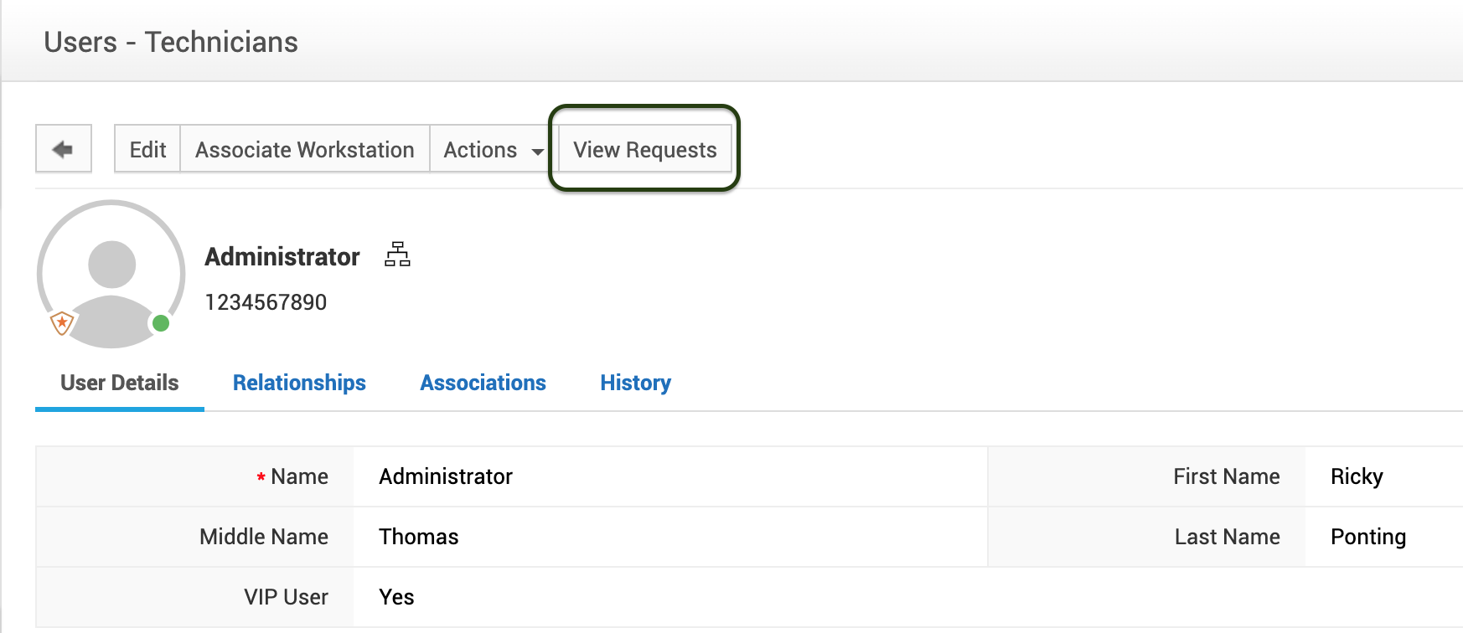Click the Edit button
The height and width of the screenshot is (633, 1463).
pyautogui.click(x=147, y=149)
